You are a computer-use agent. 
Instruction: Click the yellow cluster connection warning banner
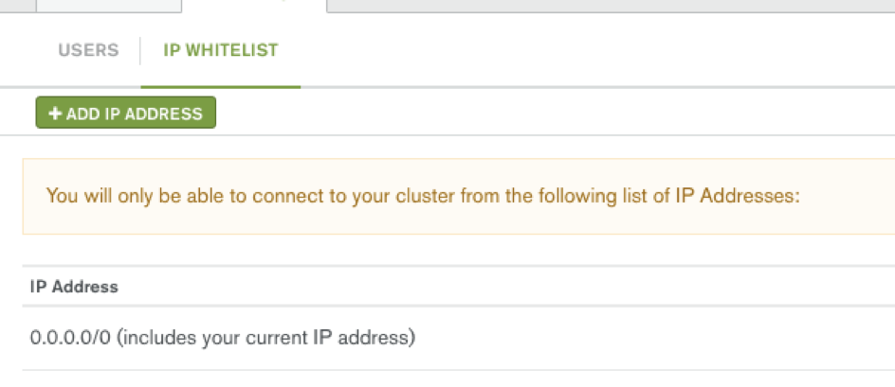(x=458, y=197)
